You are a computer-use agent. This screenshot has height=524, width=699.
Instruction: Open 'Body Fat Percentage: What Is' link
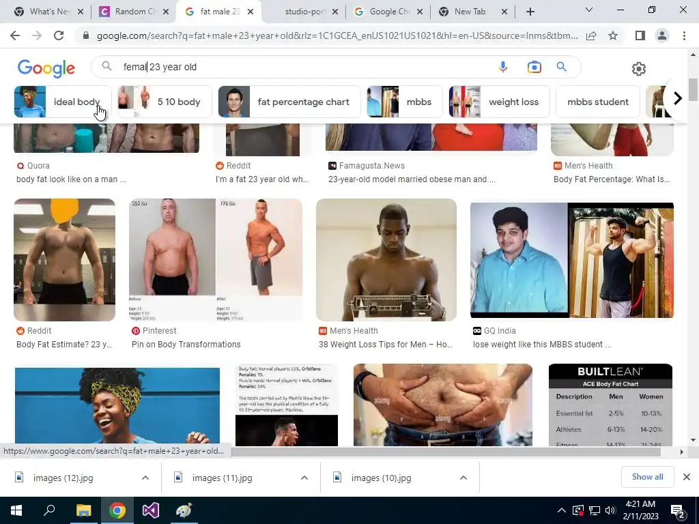612,179
